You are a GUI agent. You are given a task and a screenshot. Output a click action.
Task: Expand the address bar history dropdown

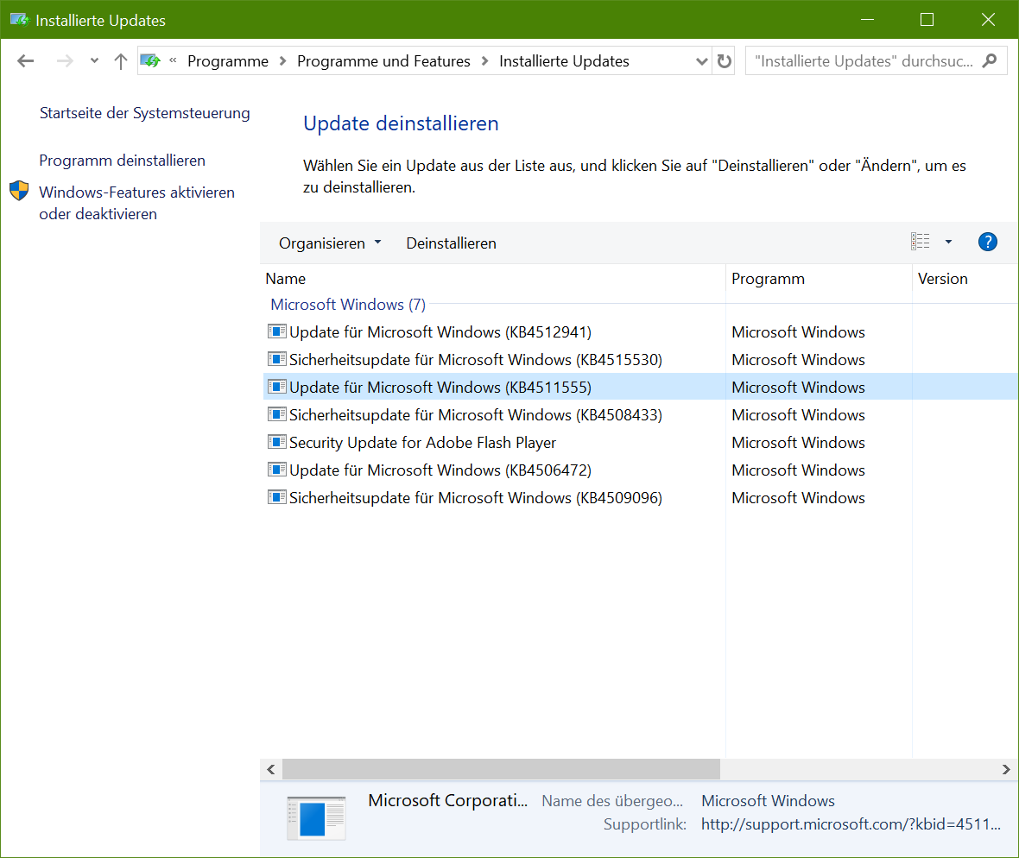point(701,61)
